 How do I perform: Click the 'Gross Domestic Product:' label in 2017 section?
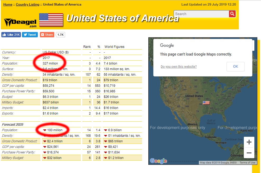[20, 80]
